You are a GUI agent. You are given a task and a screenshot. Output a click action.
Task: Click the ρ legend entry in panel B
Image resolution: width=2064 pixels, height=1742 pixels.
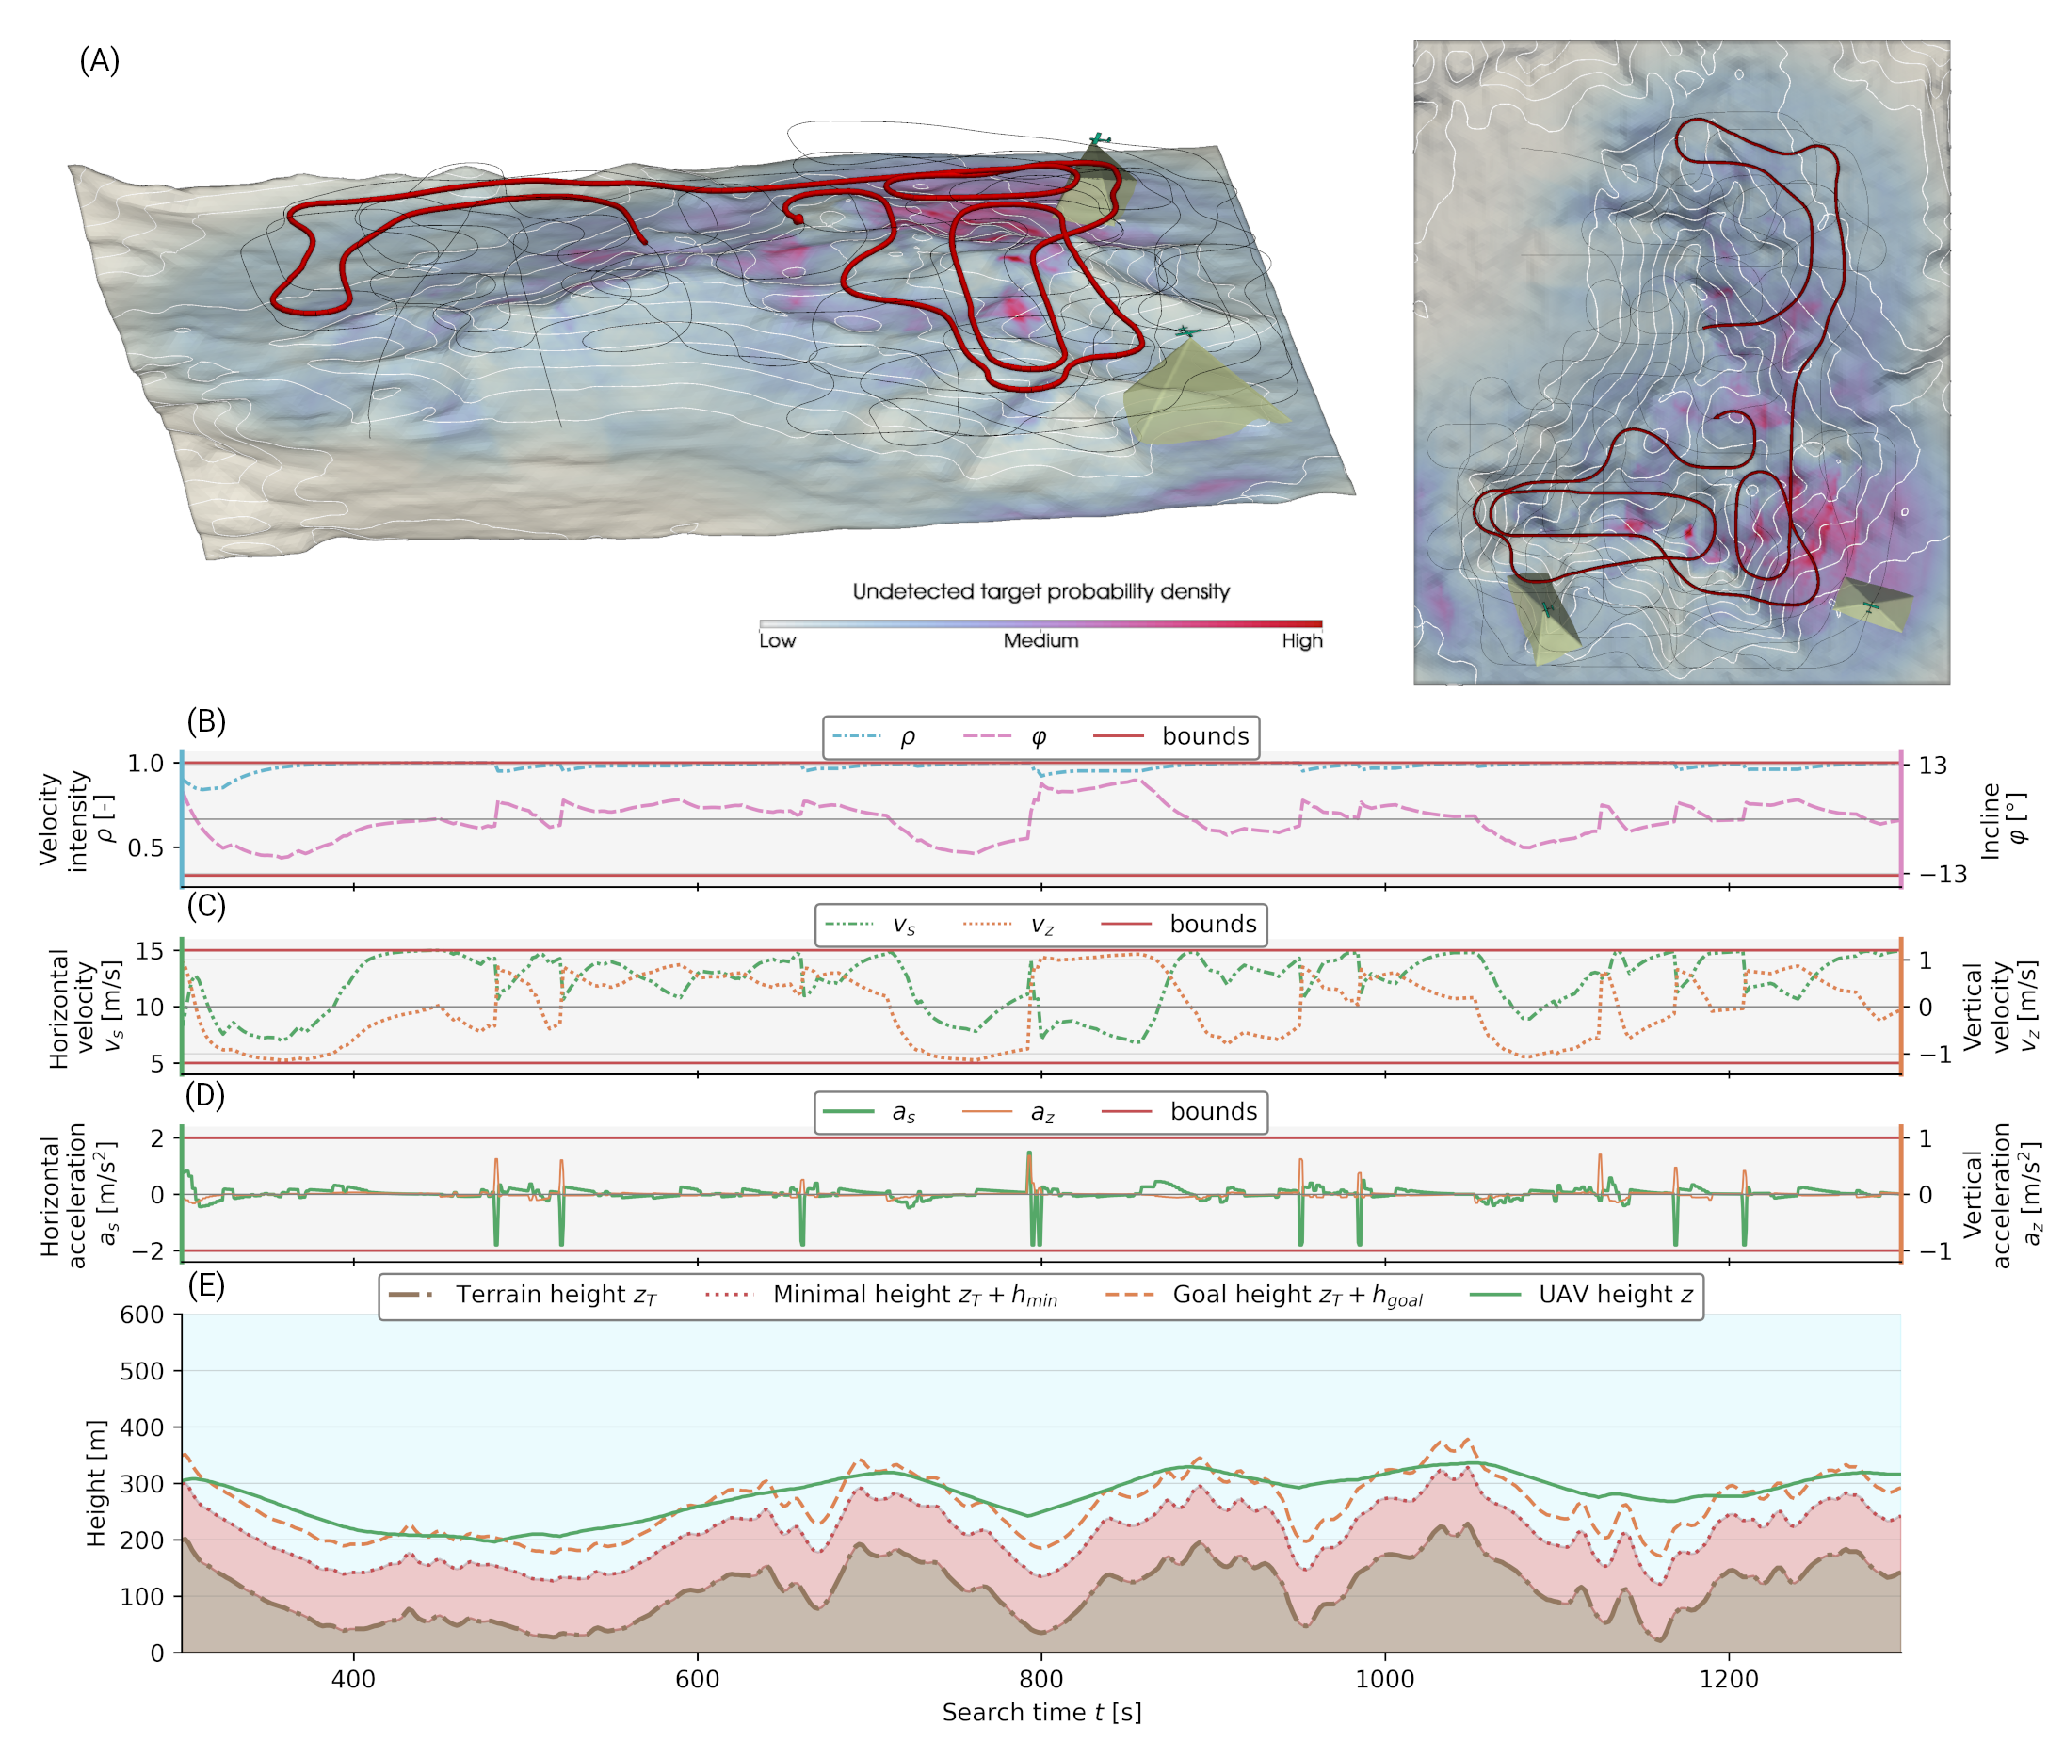click(875, 736)
